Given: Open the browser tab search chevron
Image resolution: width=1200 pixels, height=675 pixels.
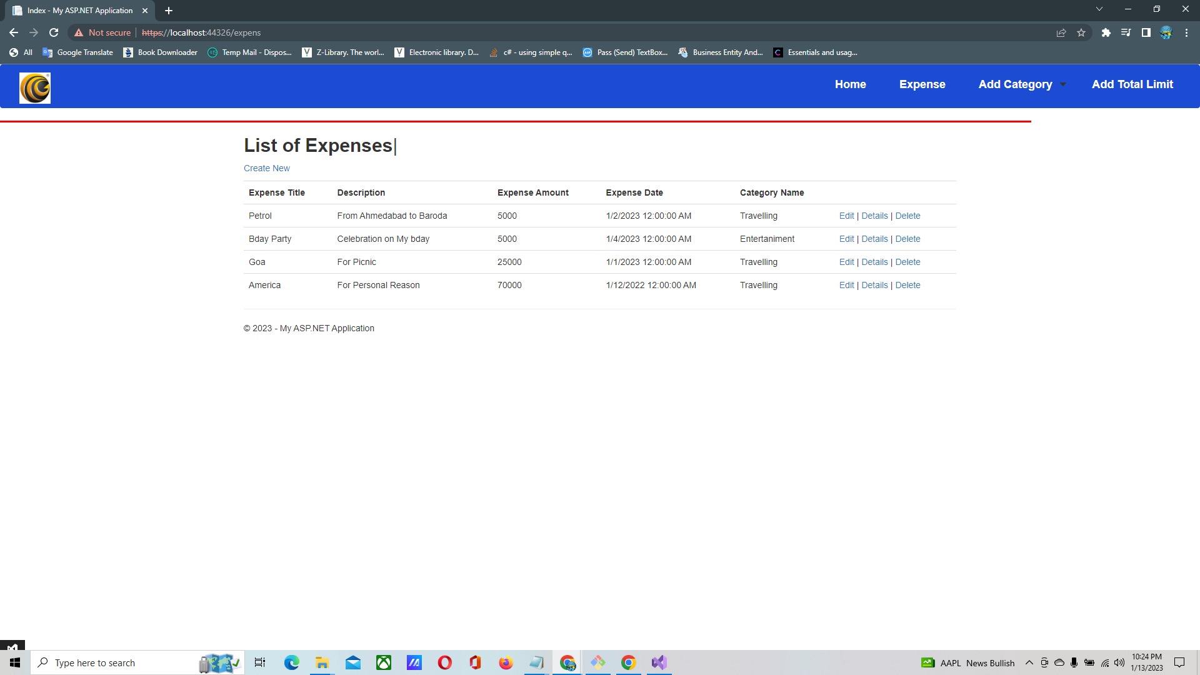Looking at the screenshot, I should tap(1099, 9).
